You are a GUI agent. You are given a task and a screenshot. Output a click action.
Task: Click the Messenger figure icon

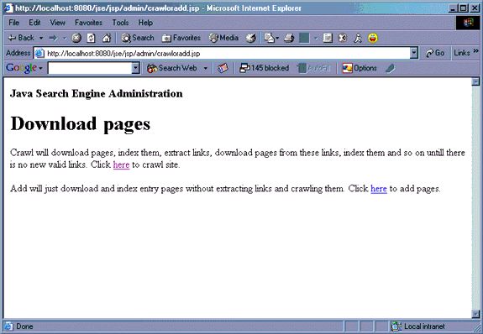(358, 38)
